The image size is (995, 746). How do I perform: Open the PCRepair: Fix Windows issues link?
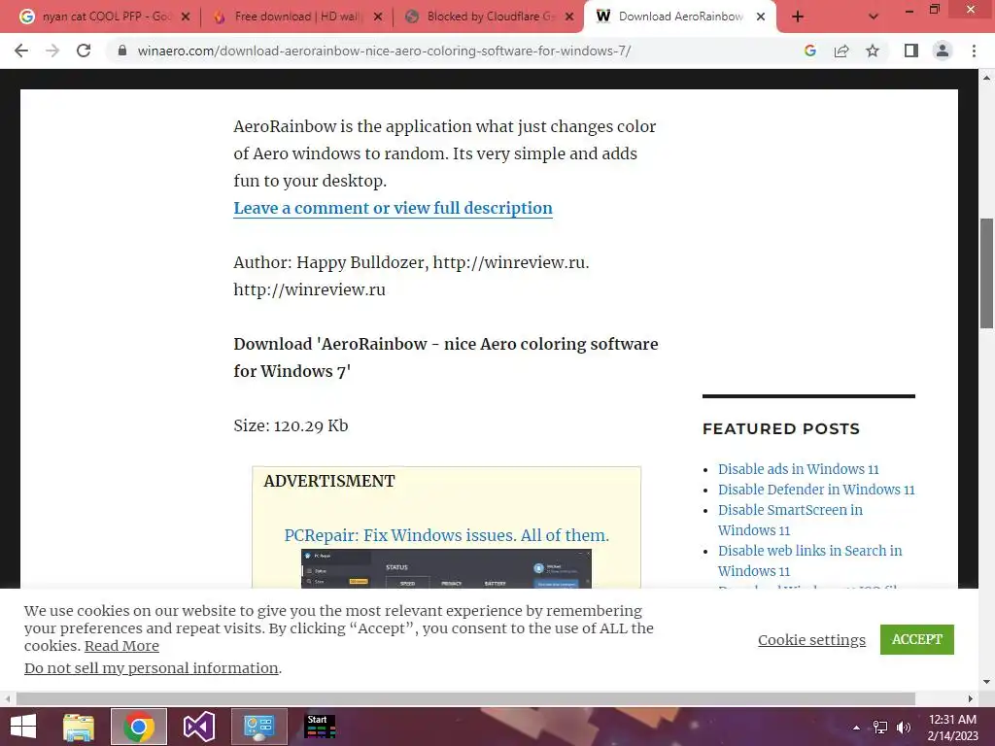point(446,535)
